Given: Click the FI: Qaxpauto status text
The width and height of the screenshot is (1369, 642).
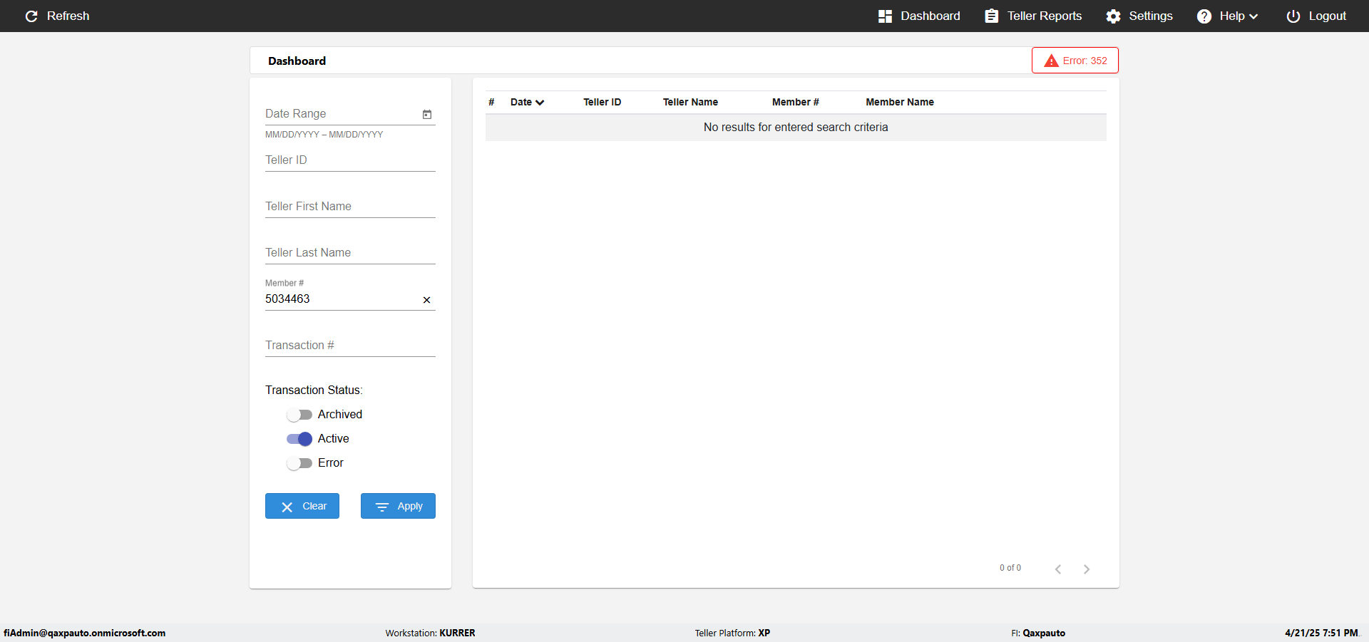Looking at the screenshot, I should tap(1037, 633).
